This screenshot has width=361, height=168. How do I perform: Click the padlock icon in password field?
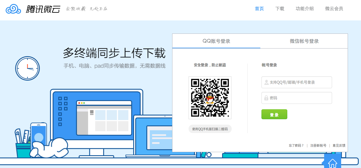click(x=266, y=98)
